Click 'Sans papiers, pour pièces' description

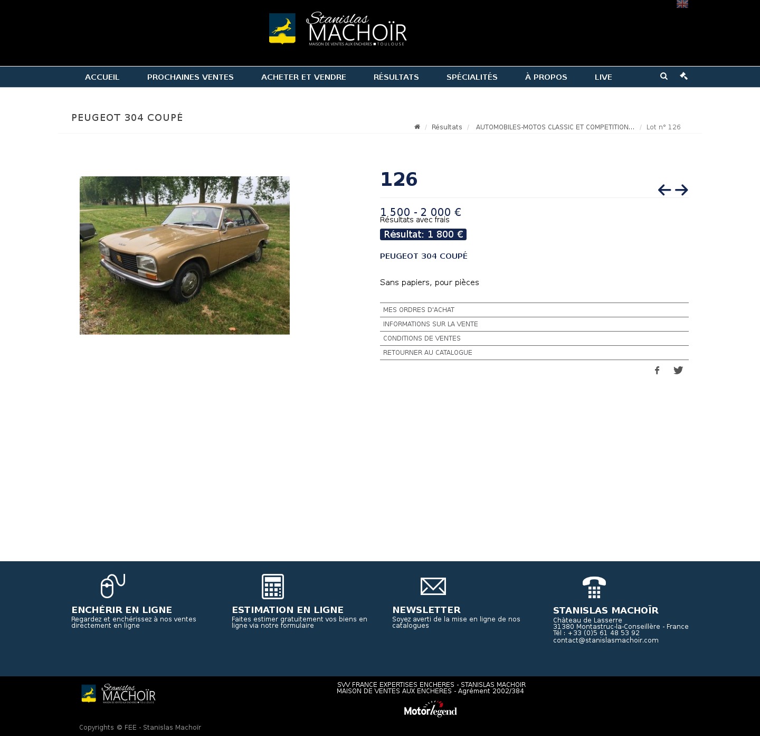430,282
